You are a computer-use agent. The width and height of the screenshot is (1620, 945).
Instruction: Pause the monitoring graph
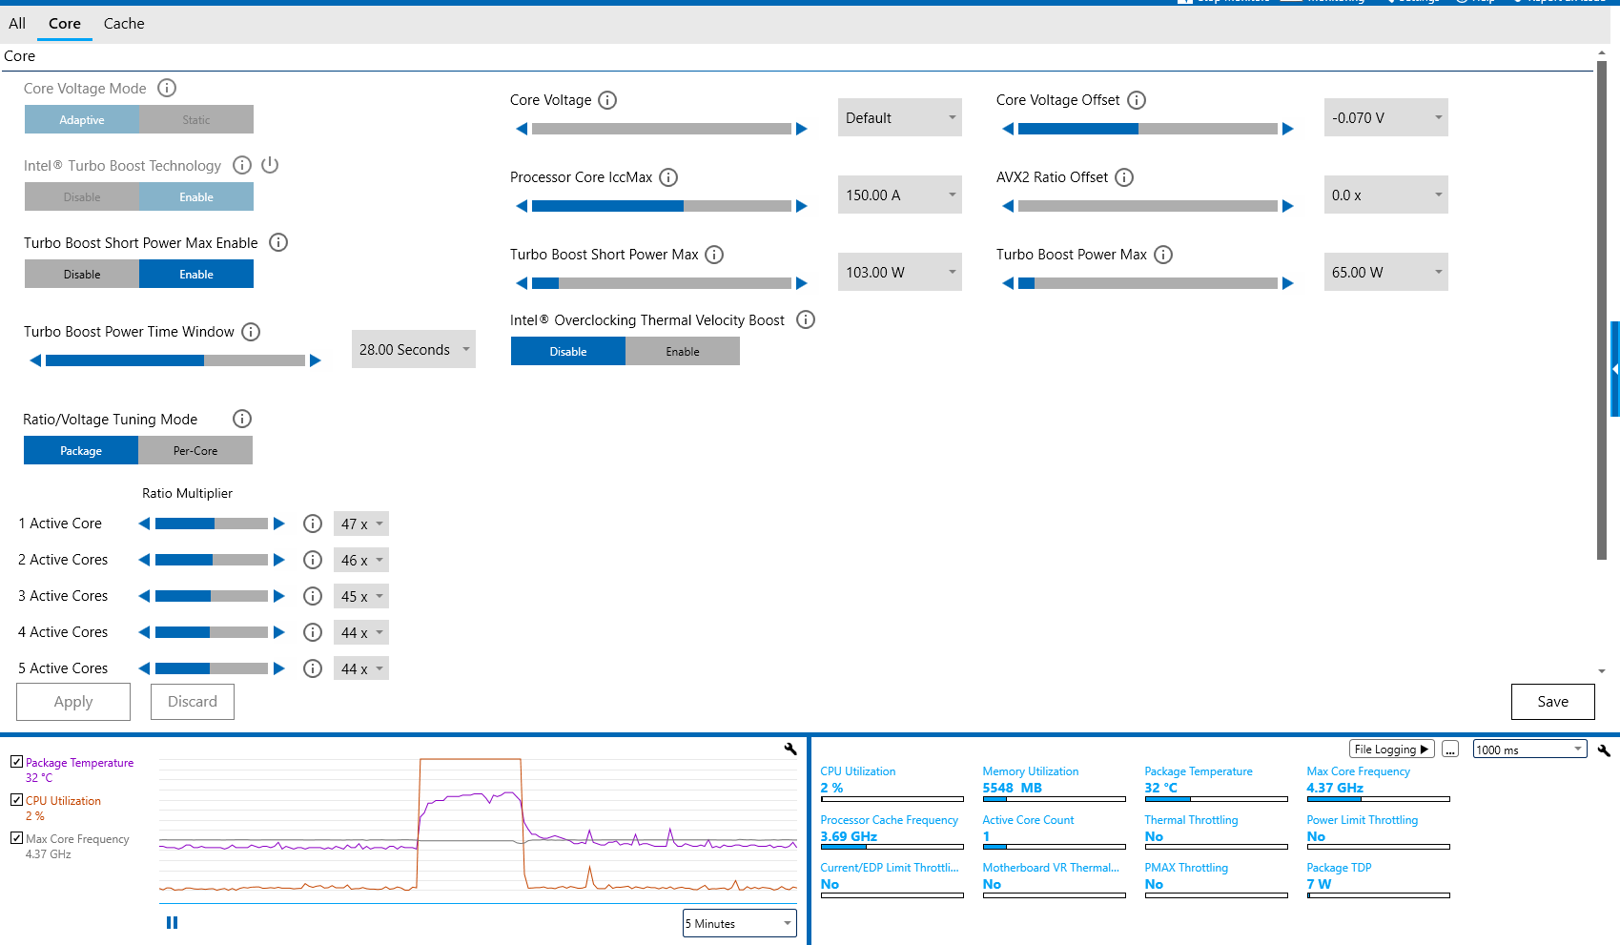pos(173,922)
